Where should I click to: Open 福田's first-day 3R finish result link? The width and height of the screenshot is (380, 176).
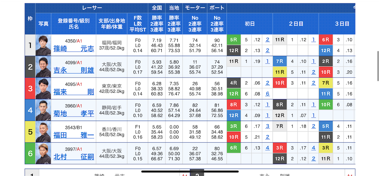point(267,126)
